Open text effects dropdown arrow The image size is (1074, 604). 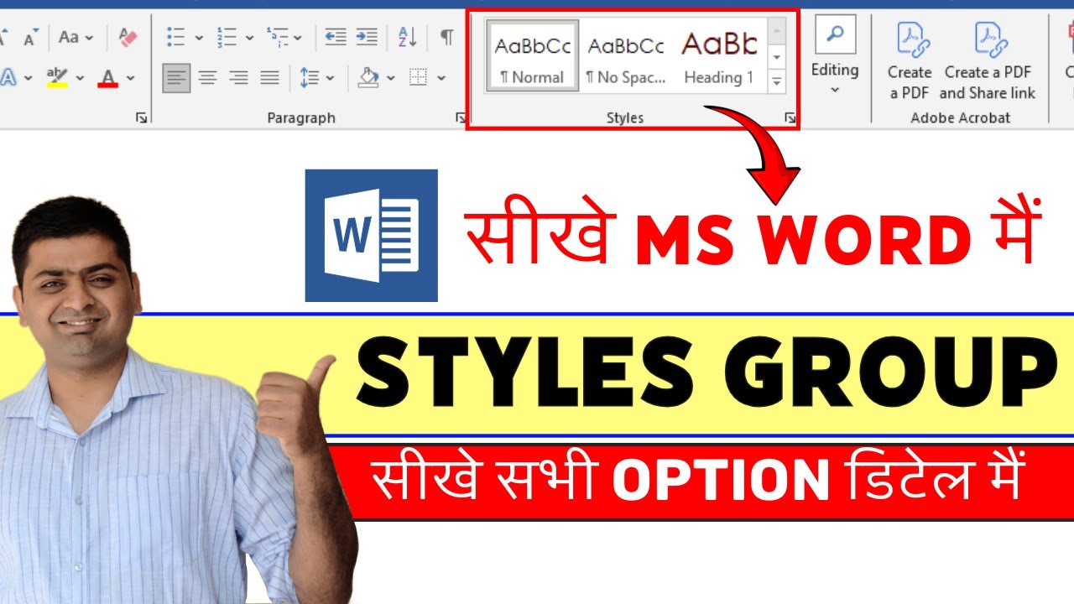tap(28, 79)
